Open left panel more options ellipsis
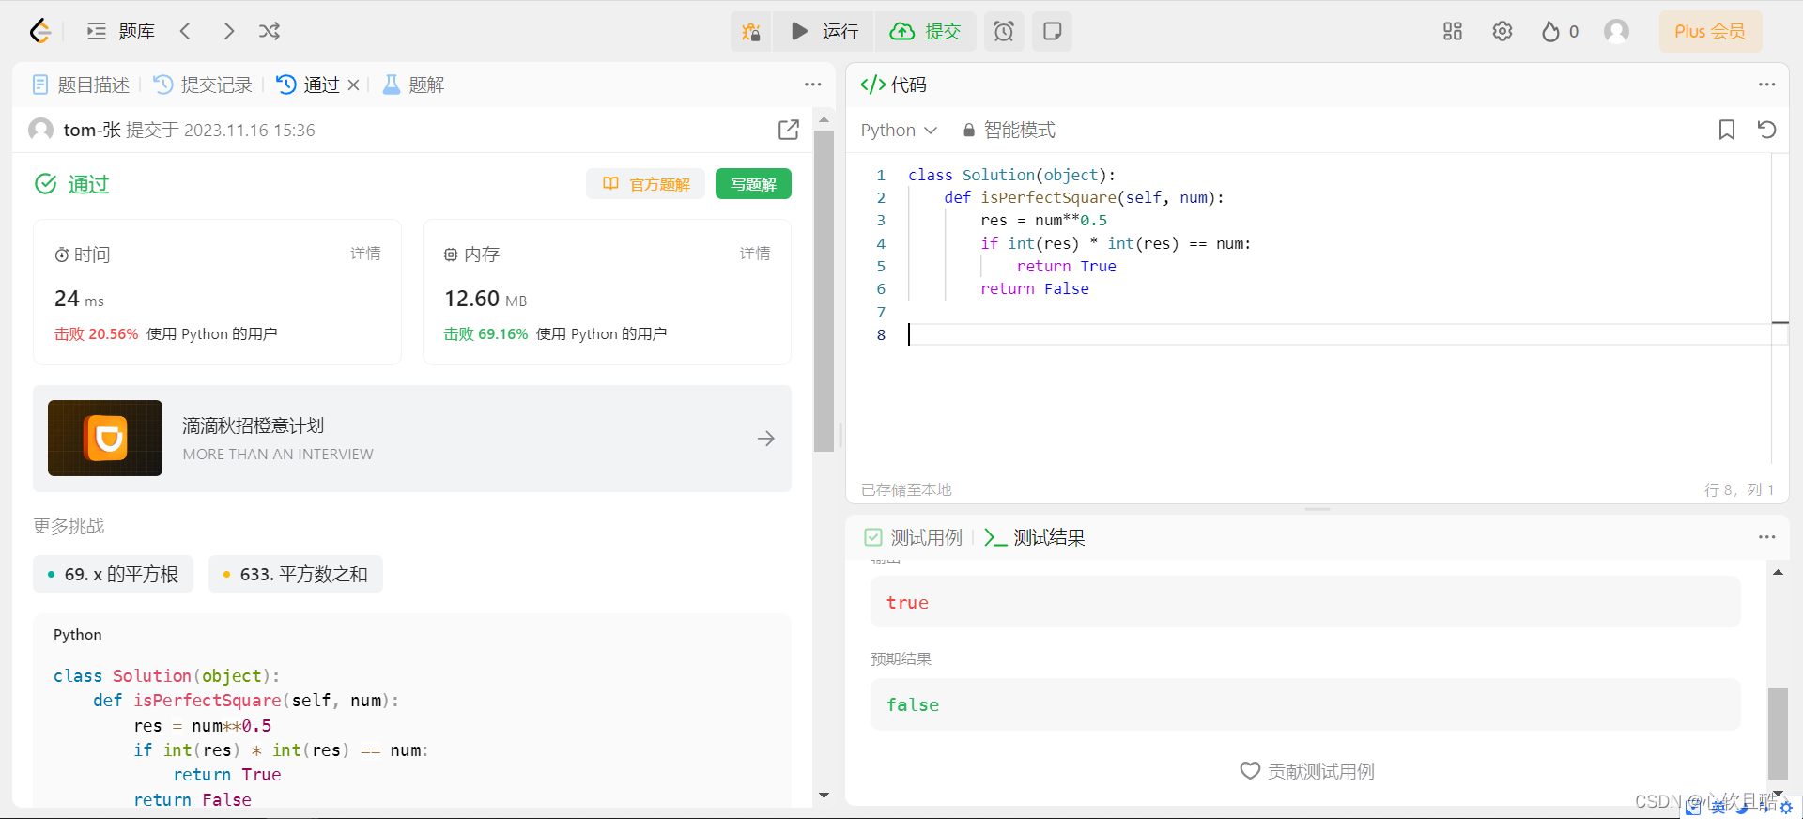 click(813, 85)
